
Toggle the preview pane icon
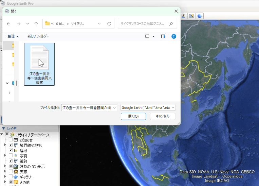click(163, 36)
